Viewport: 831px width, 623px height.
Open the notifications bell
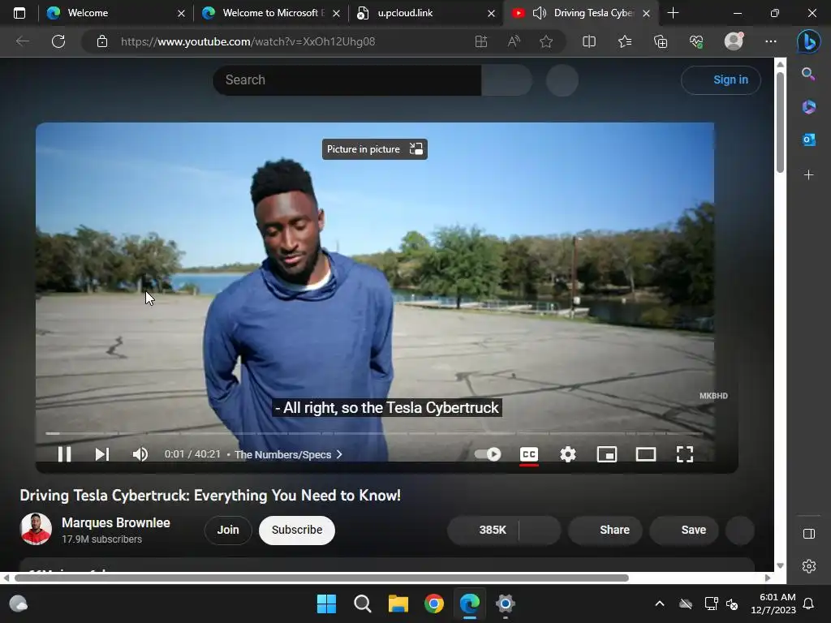[809, 604]
